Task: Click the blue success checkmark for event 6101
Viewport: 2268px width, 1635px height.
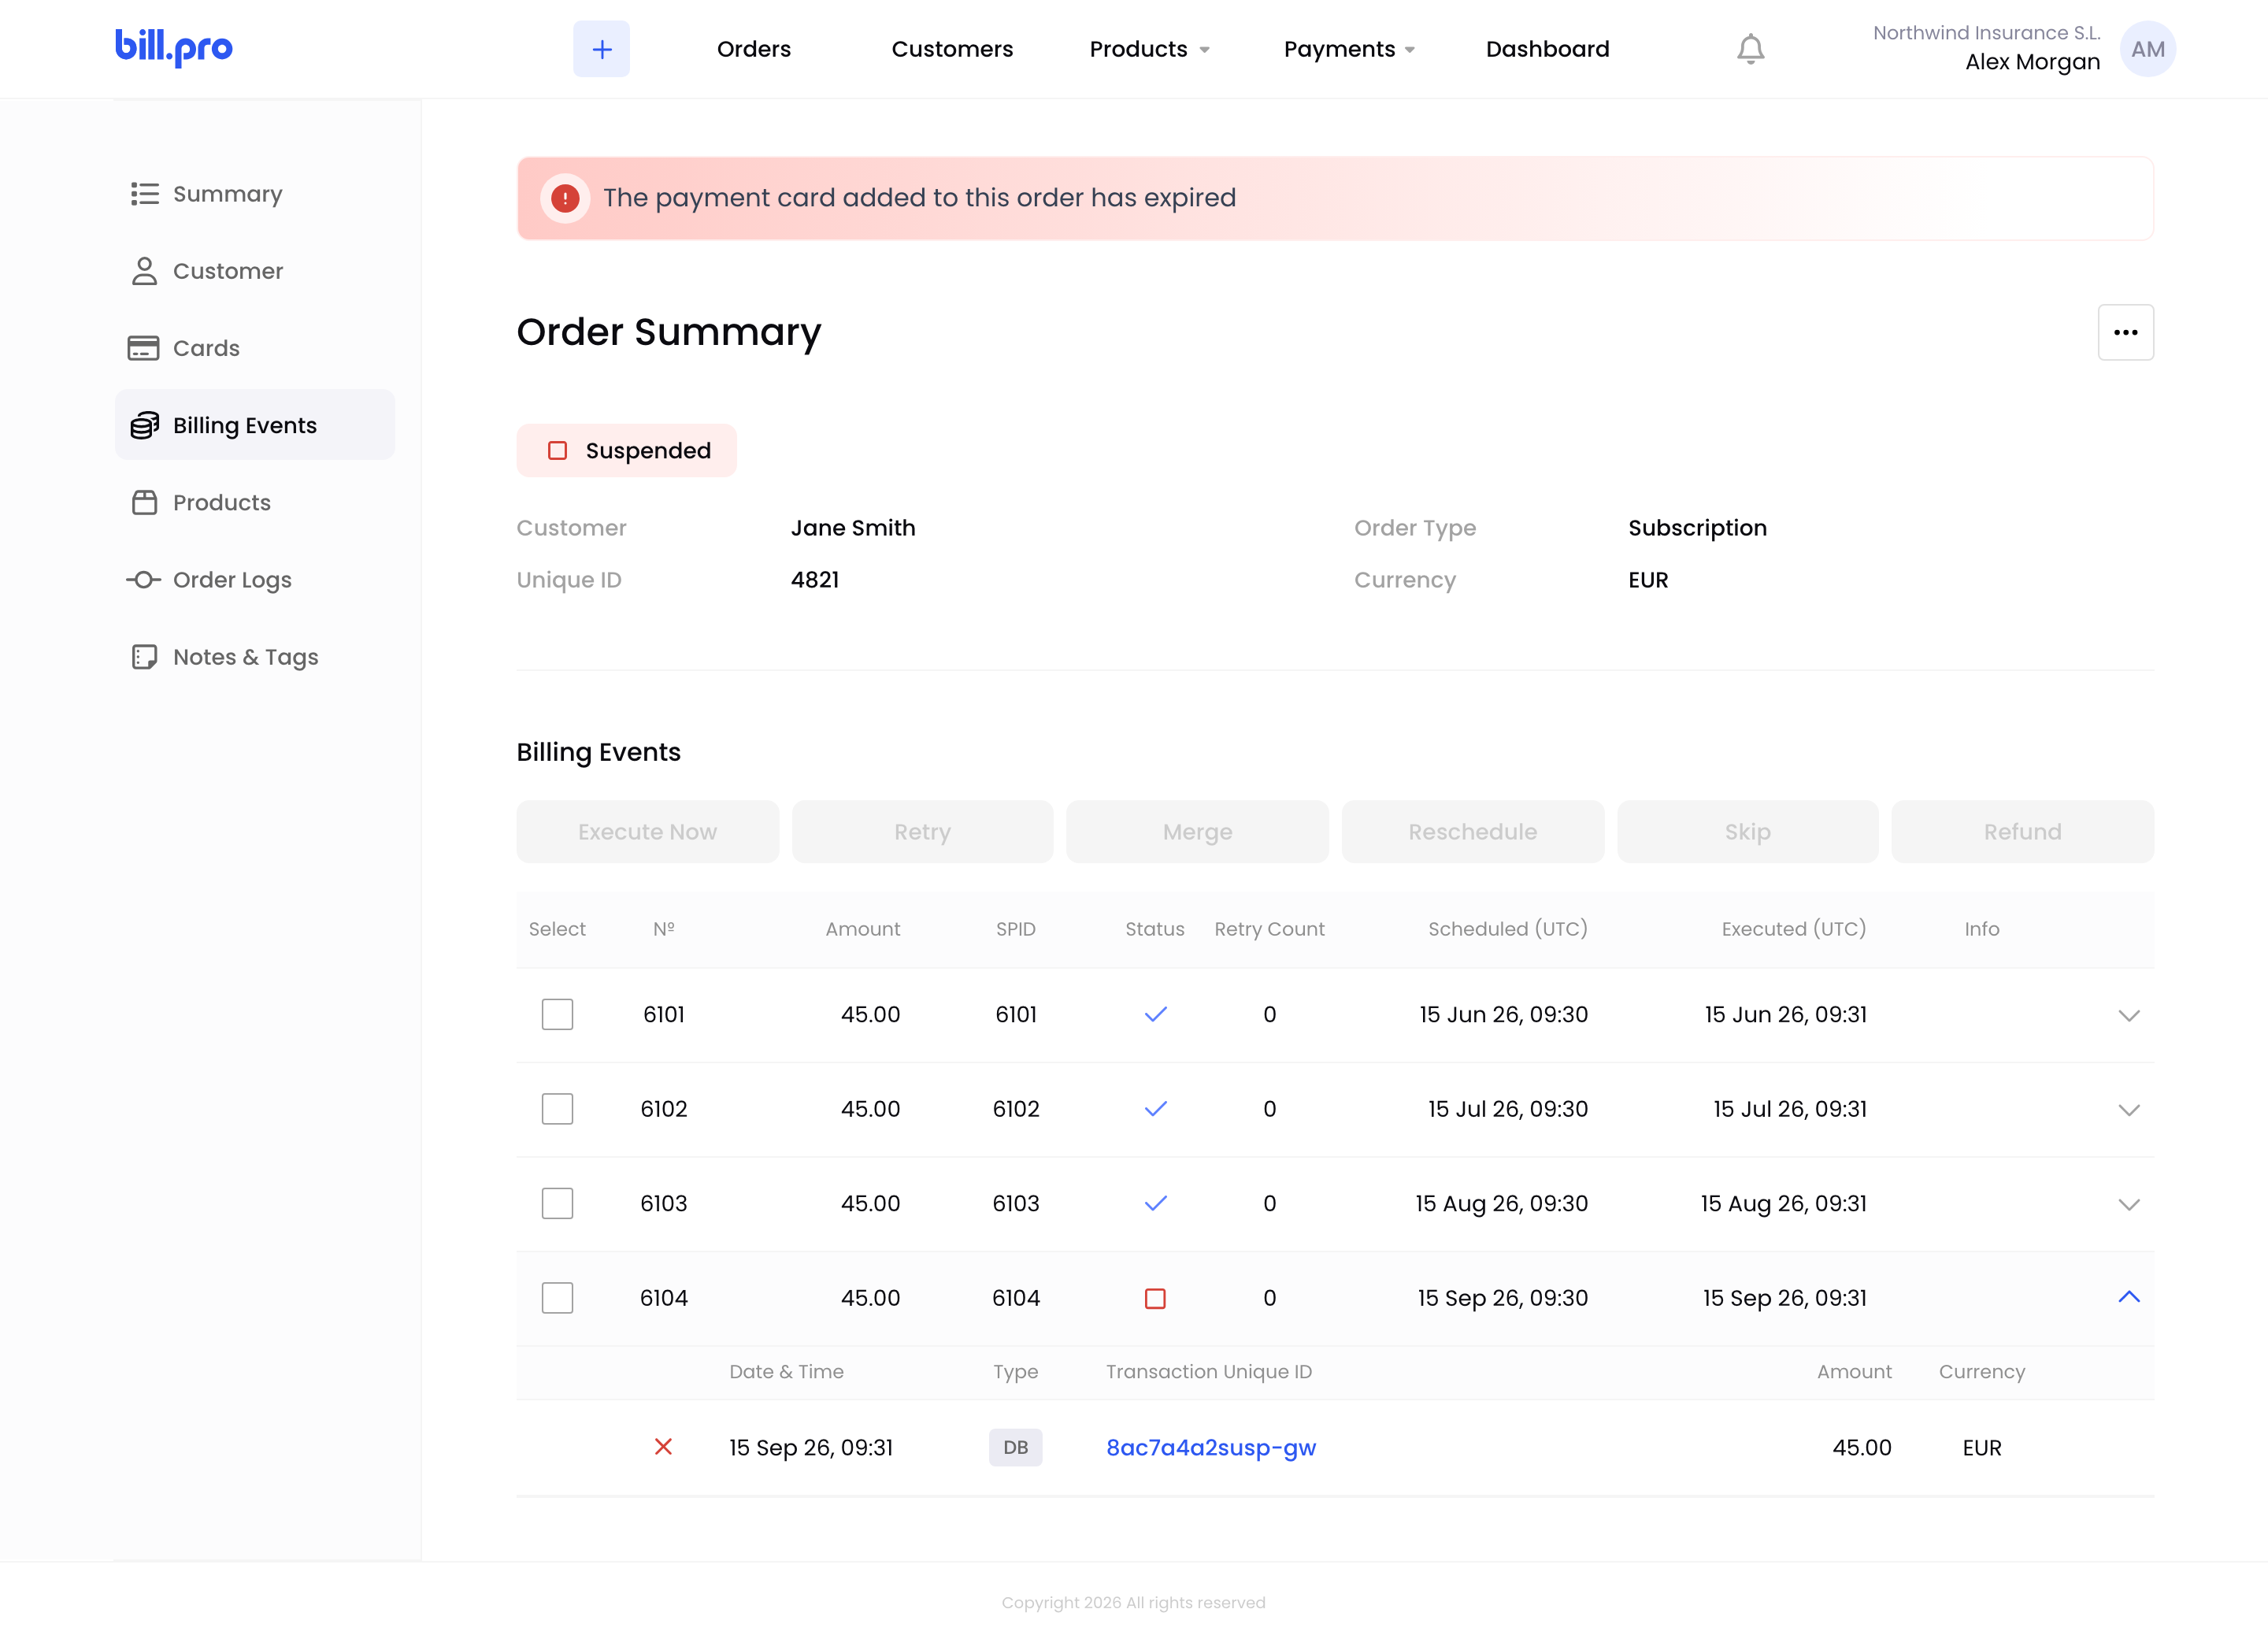Action: point(1155,1015)
